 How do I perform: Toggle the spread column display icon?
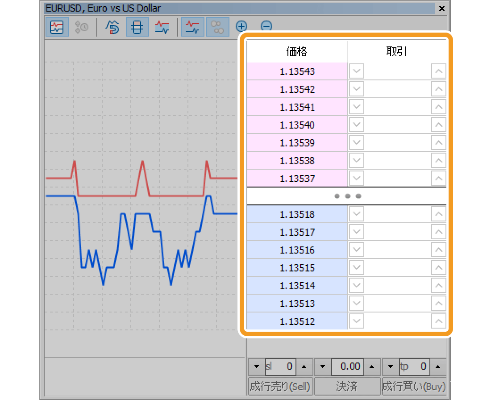tap(137, 27)
